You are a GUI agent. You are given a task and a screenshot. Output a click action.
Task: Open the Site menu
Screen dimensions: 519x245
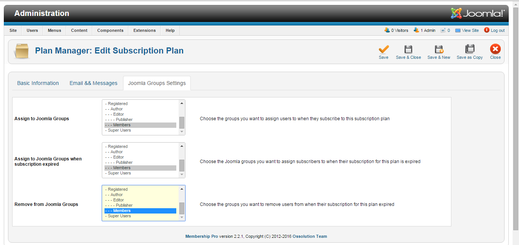click(13, 30)
